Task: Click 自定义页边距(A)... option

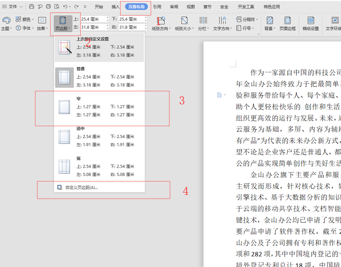Action: pos(99,188)
